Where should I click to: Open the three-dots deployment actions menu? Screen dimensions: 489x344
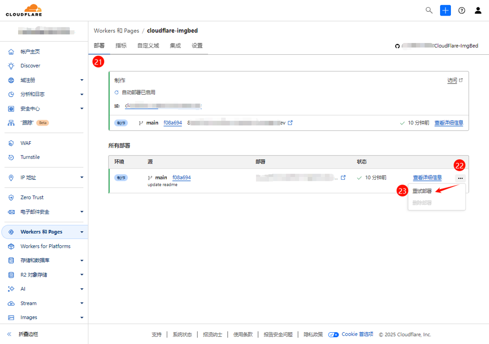click(460, 178)
